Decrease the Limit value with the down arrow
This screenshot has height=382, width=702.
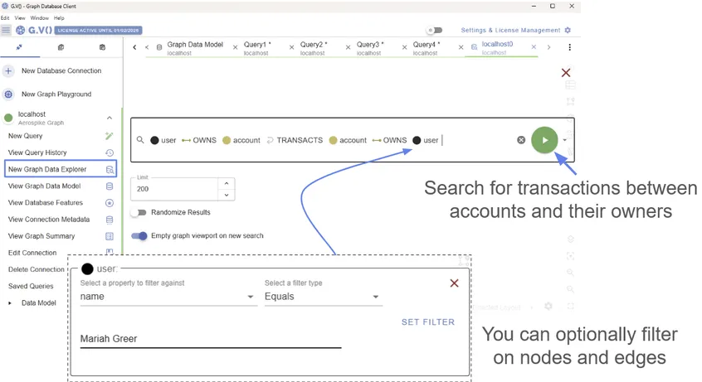point(227,195)
